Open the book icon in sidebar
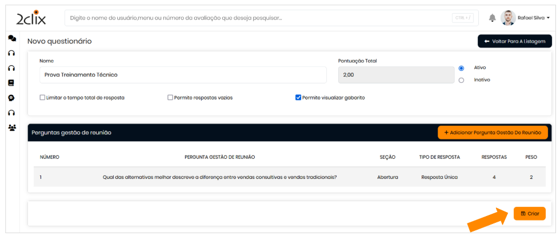The height and width of the screenshot is (240, 560). click(11, 83)
